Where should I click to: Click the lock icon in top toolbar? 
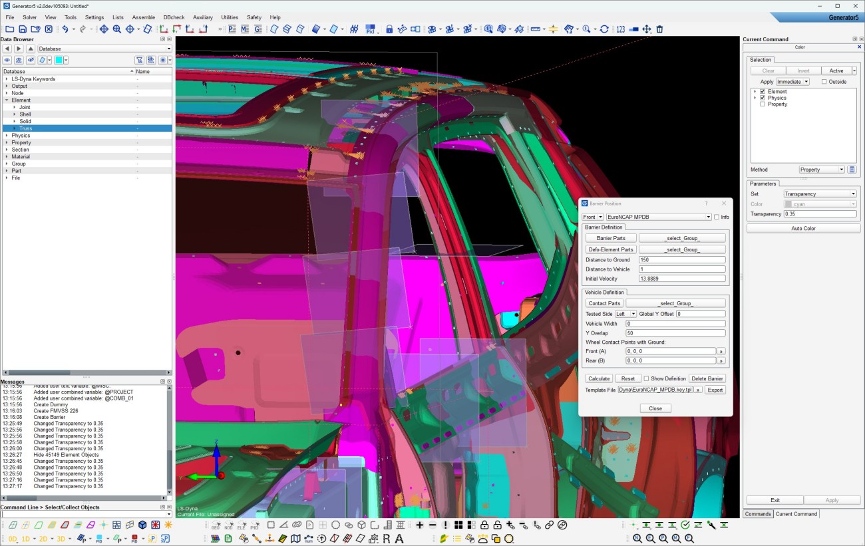click(x=389, y=29)
